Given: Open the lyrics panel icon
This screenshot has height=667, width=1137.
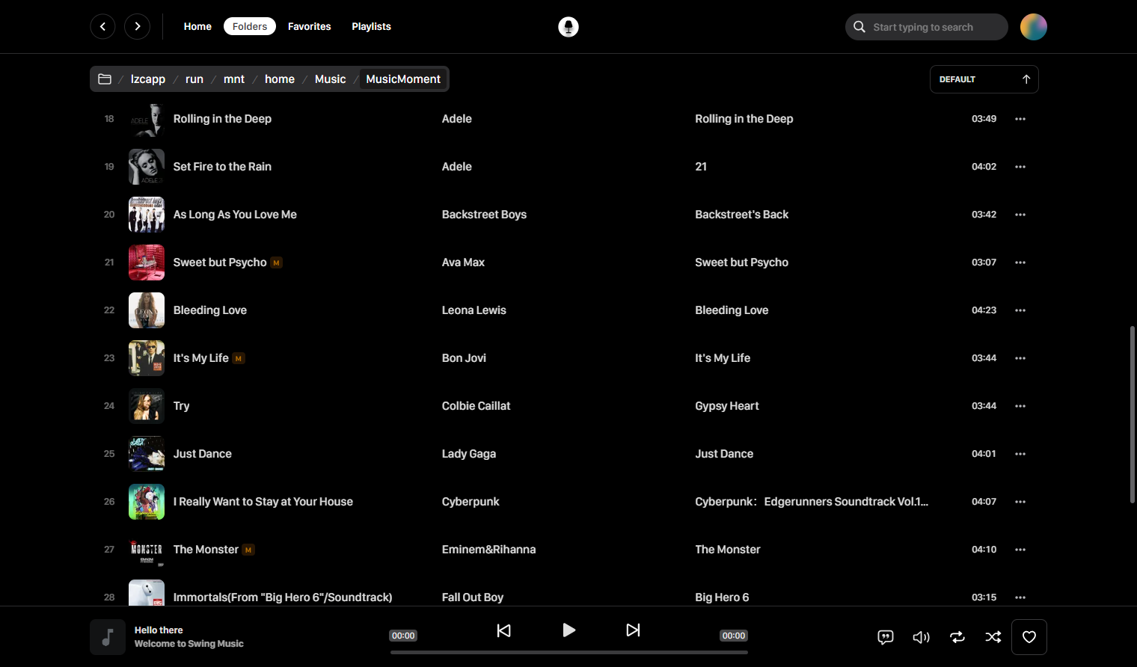Looking at the screenshot, I should 886,637.
